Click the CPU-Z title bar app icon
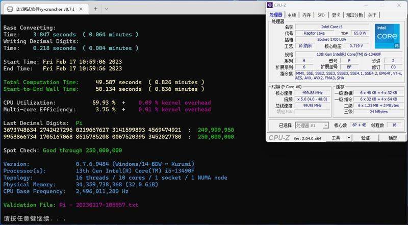This screenshot has height=225, width=408. coord(270,5)
